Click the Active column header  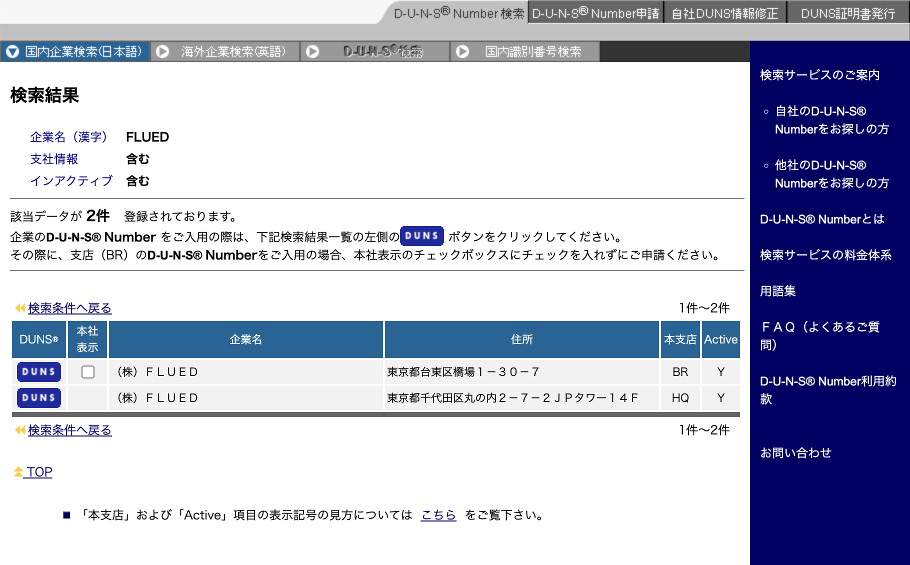click(721, 339)
